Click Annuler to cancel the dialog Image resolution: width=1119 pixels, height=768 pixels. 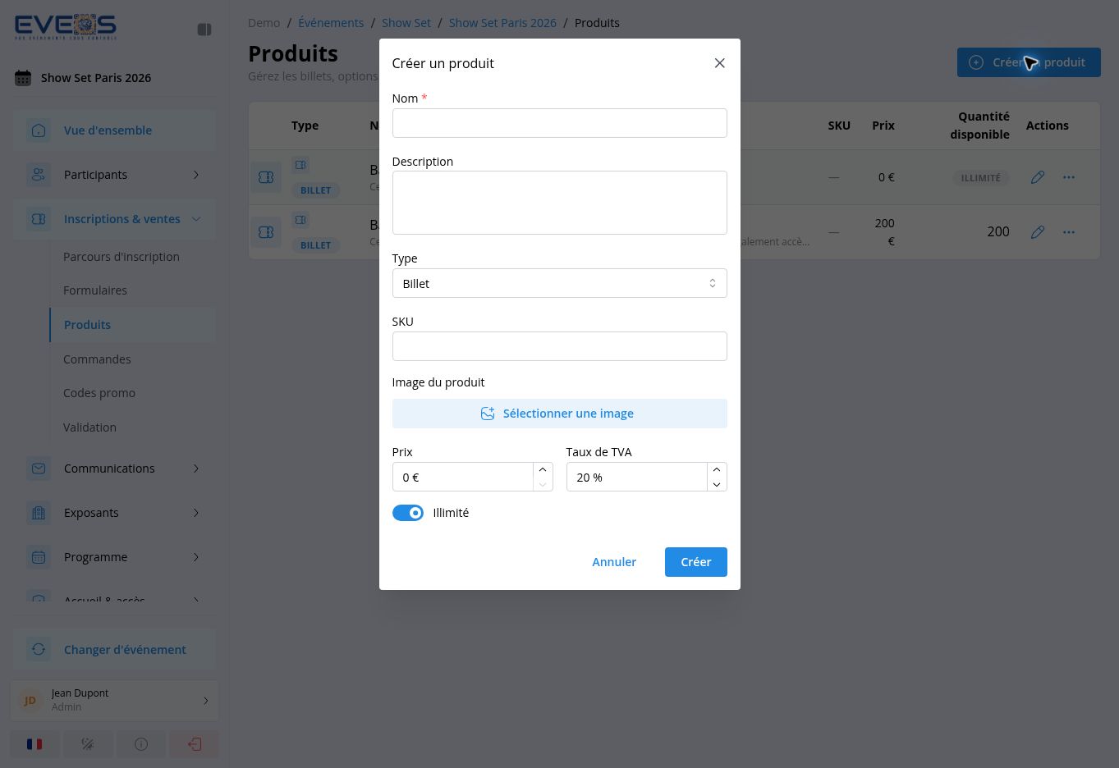(x=614, y=562)
